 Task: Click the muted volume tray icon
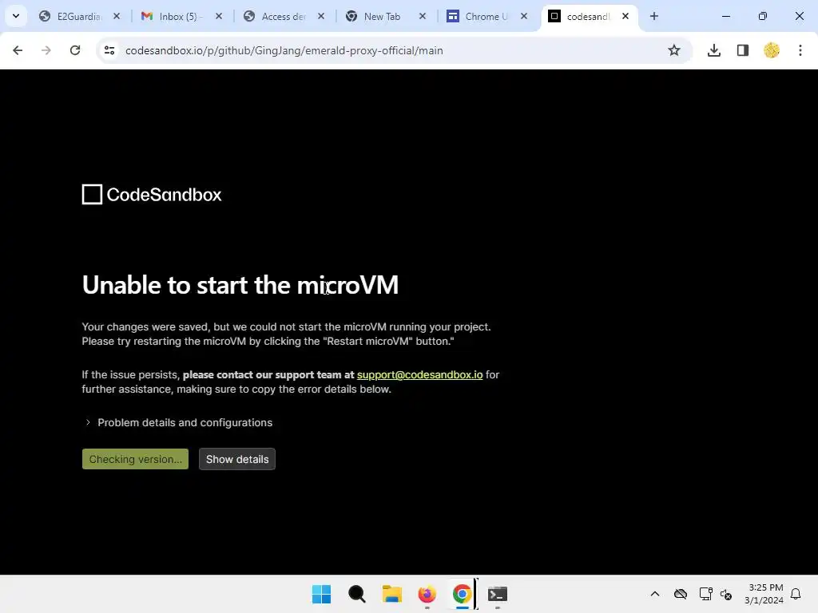726,594
